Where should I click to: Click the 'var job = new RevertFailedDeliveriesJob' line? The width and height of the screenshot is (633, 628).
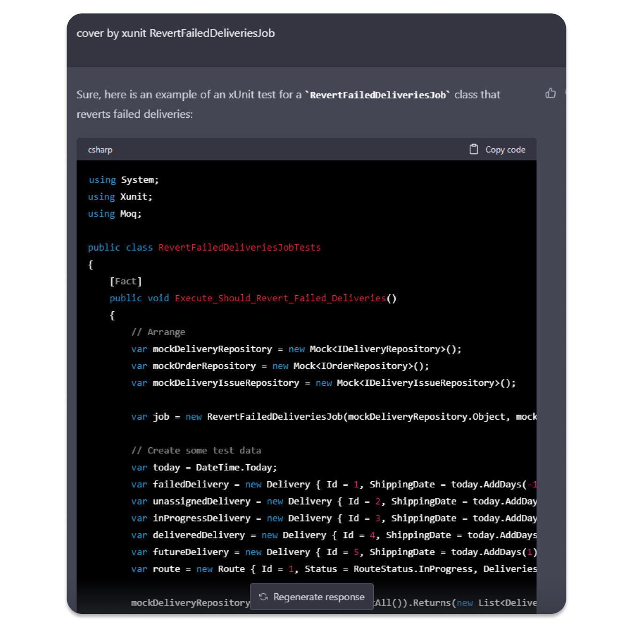tap(334, 416)
